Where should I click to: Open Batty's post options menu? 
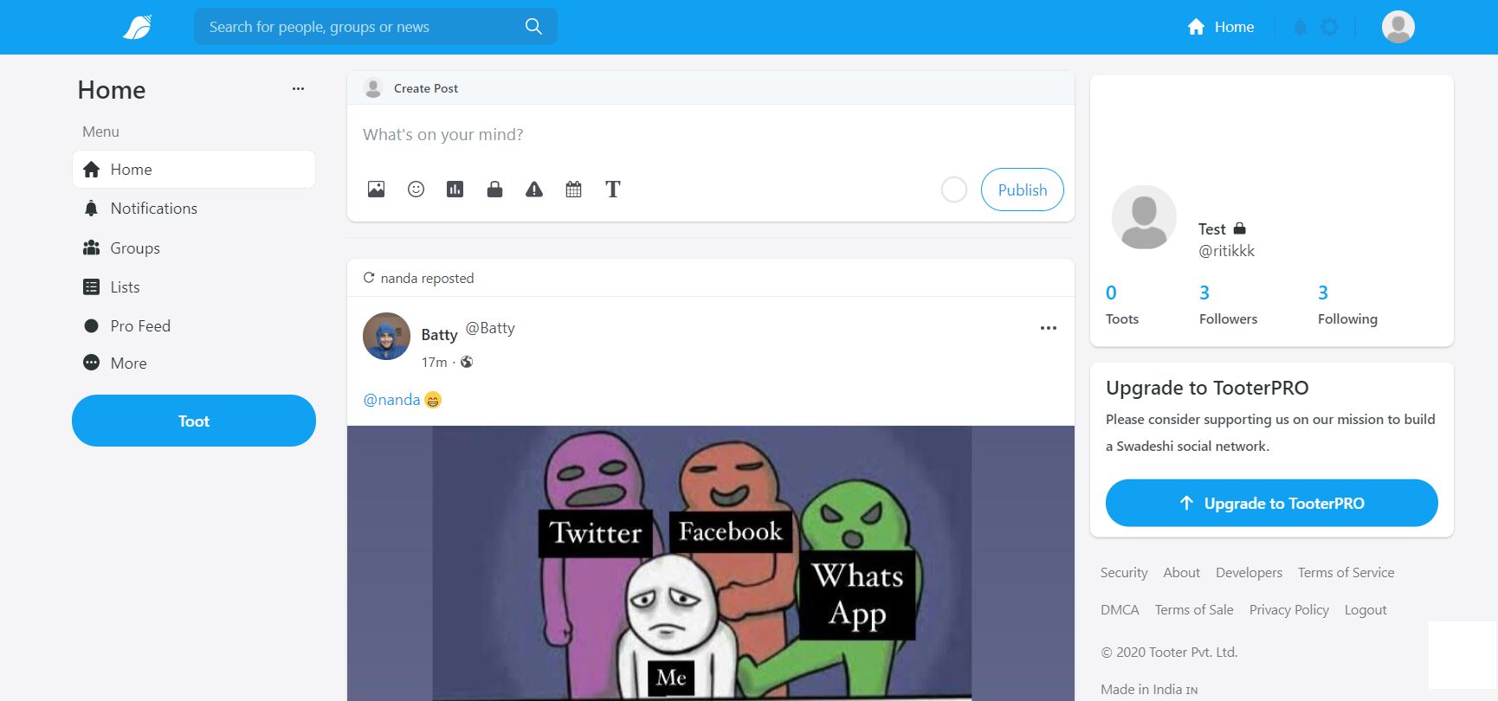[1048, 328]
